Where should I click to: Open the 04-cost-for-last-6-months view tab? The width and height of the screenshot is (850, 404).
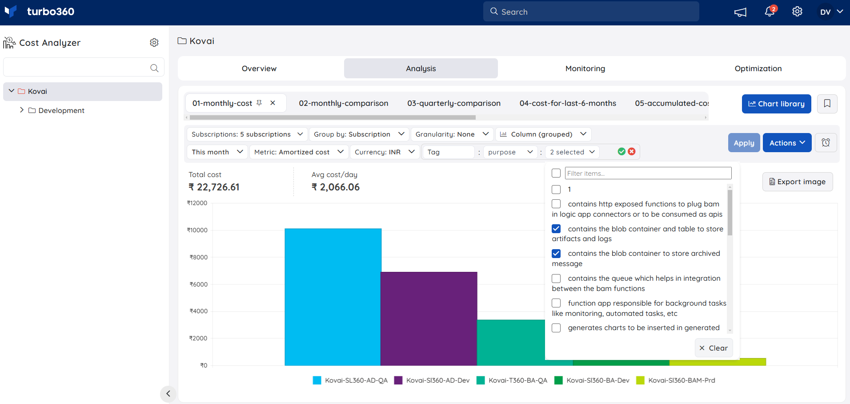[568, 103]
